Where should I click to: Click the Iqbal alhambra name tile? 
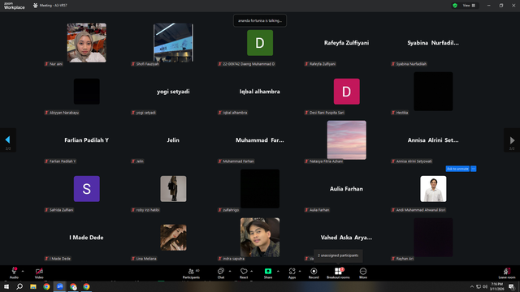[x=260, y=92]
